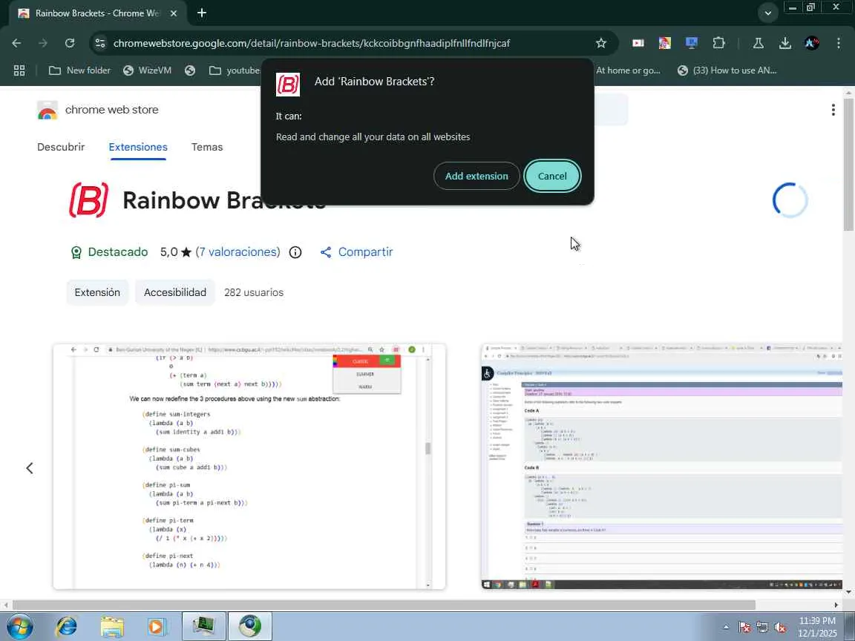Click the horizontal scrollbar at page bottom
Image resolution: width=855 pixels, height=641 pixels.
coord(383,605)
